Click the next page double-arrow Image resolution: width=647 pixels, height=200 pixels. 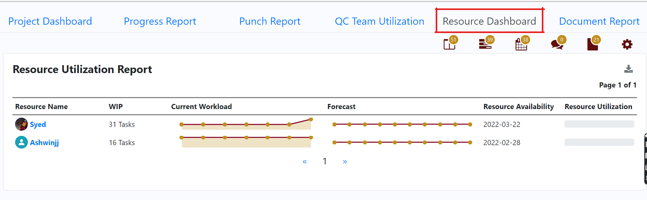(x=344, y=161)
